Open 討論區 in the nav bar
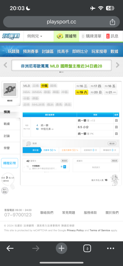 (48, 51)
